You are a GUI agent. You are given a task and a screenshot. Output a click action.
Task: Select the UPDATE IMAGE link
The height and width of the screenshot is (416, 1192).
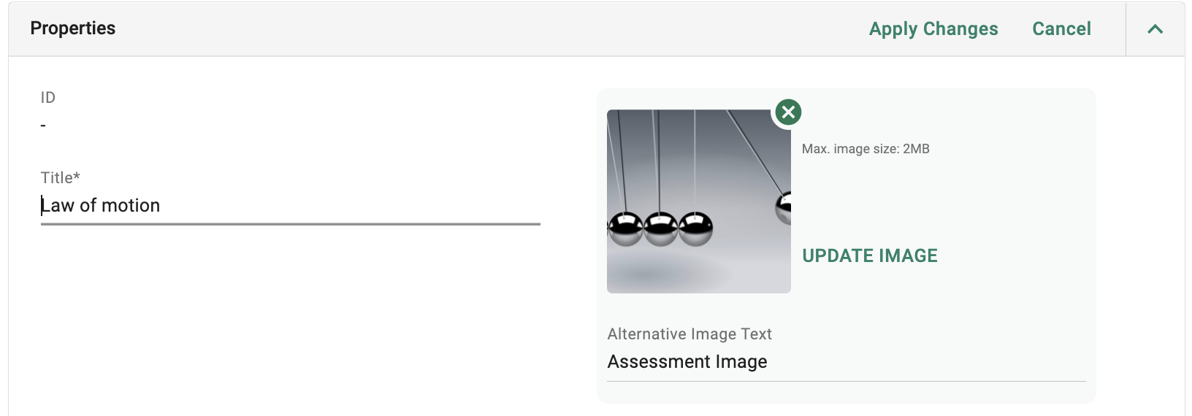(870, 255)
